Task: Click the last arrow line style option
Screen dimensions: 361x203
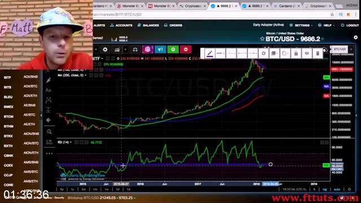Action: tap(253, 54)
